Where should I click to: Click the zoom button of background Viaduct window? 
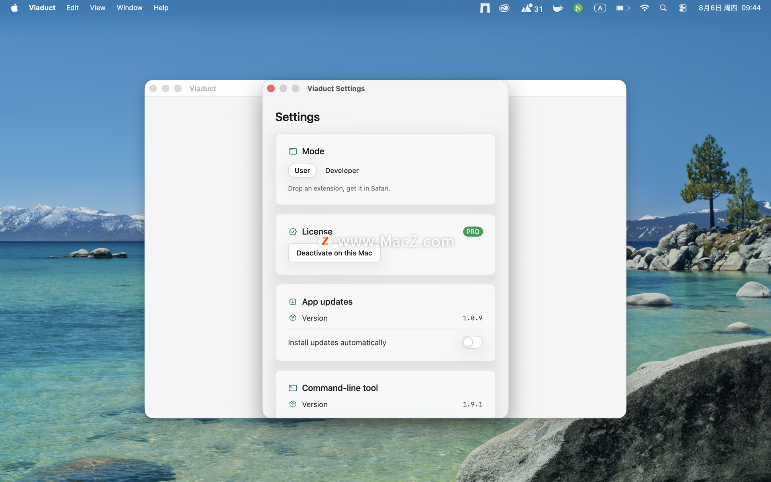pos(178,88)
